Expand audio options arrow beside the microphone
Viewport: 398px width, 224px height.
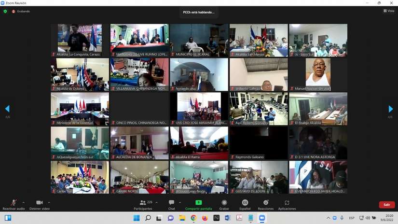click(24, 203)
